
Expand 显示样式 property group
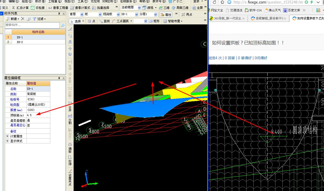click(7, 141)
